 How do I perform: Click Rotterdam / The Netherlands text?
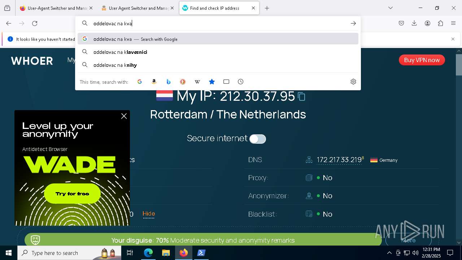pos(228,114)
